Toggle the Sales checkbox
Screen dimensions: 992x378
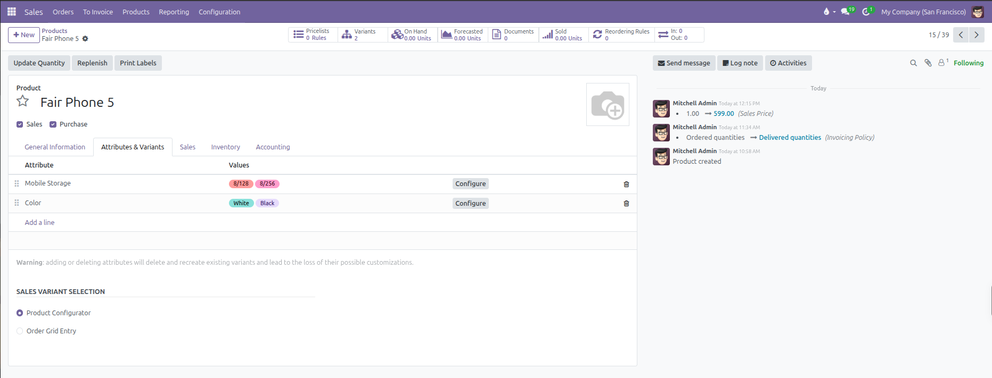pyautogui.click(x=20, y=124)
